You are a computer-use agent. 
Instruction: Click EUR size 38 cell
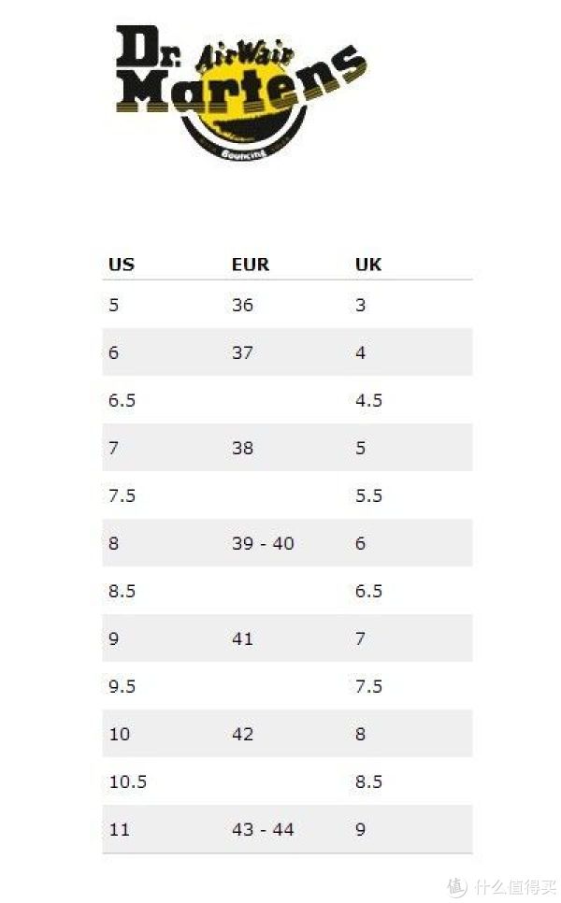pos(242,448)
